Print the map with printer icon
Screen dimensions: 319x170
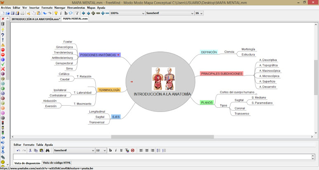pos(22,13)
